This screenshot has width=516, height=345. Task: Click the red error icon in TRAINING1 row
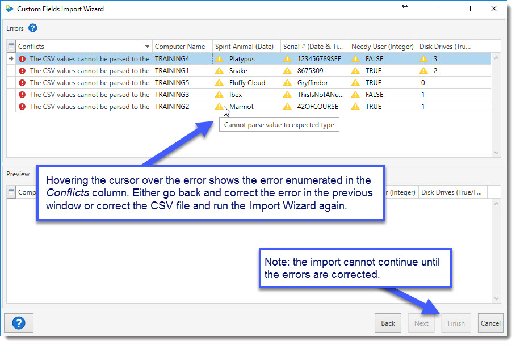tap(22, 71)
